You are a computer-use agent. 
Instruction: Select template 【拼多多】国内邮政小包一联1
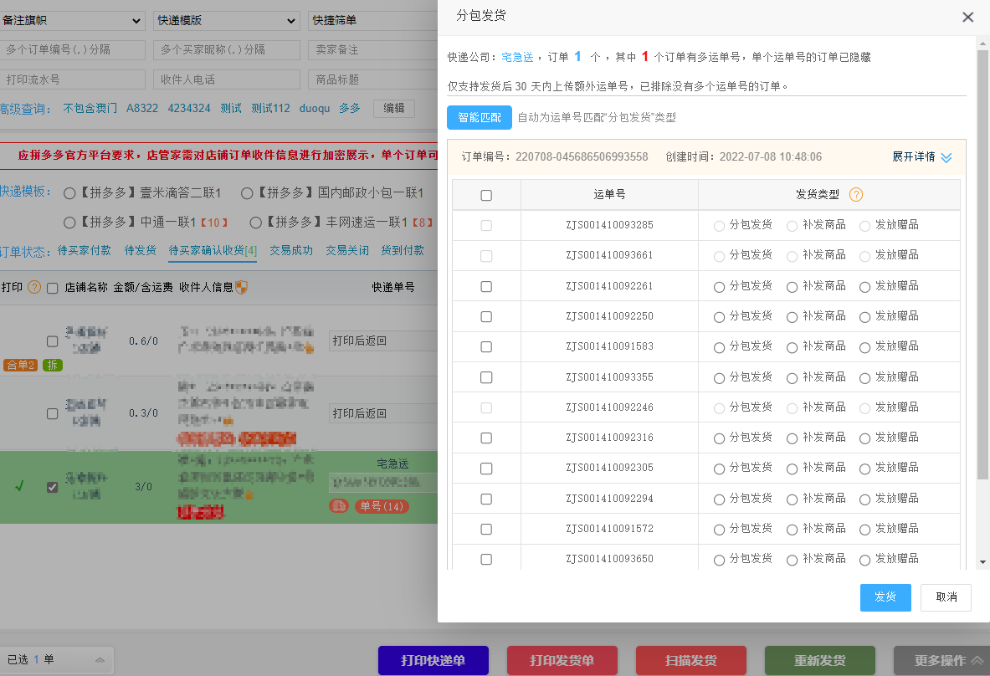pyautogui.click(x=247, y=194)
